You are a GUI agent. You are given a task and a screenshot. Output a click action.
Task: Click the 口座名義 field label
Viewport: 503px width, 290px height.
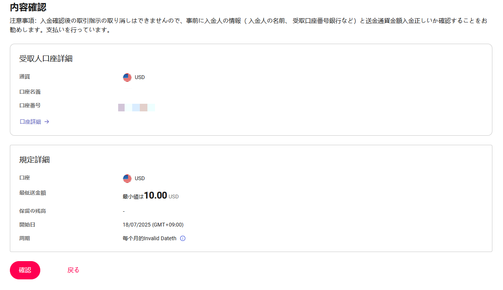[x=30, y=92]
